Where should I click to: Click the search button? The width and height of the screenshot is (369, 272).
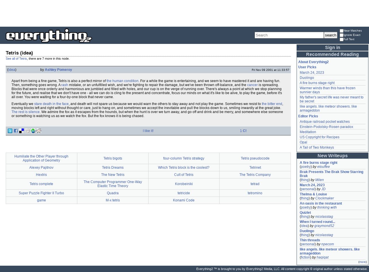330,35
